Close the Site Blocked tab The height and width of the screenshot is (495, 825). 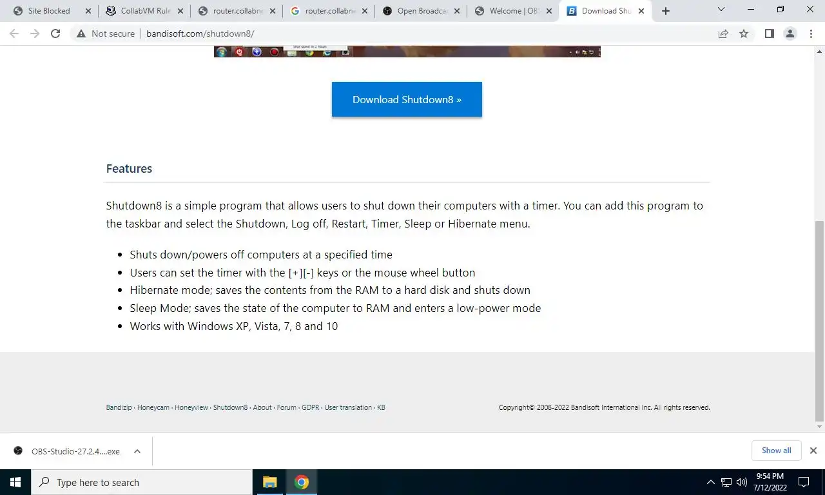88,11
